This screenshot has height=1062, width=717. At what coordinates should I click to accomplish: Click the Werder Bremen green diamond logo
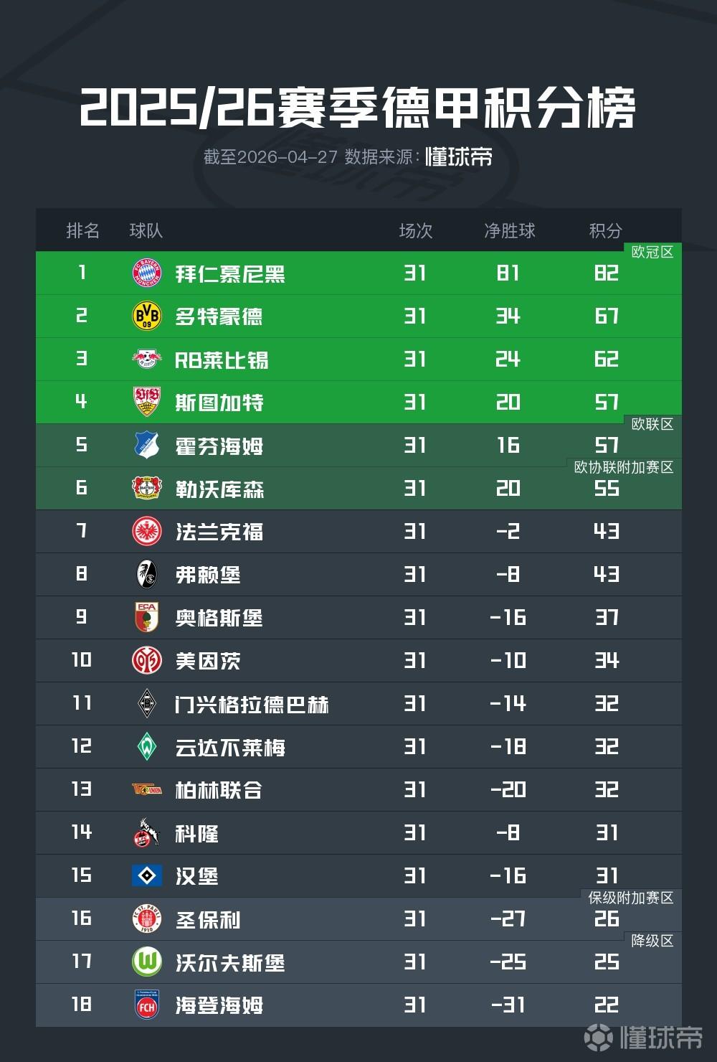pyautogui.click(x=147, y=747)
